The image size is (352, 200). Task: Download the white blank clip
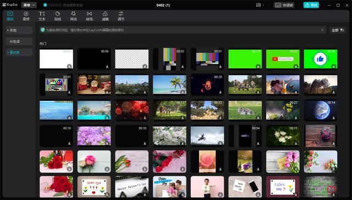tap(69, 66)
